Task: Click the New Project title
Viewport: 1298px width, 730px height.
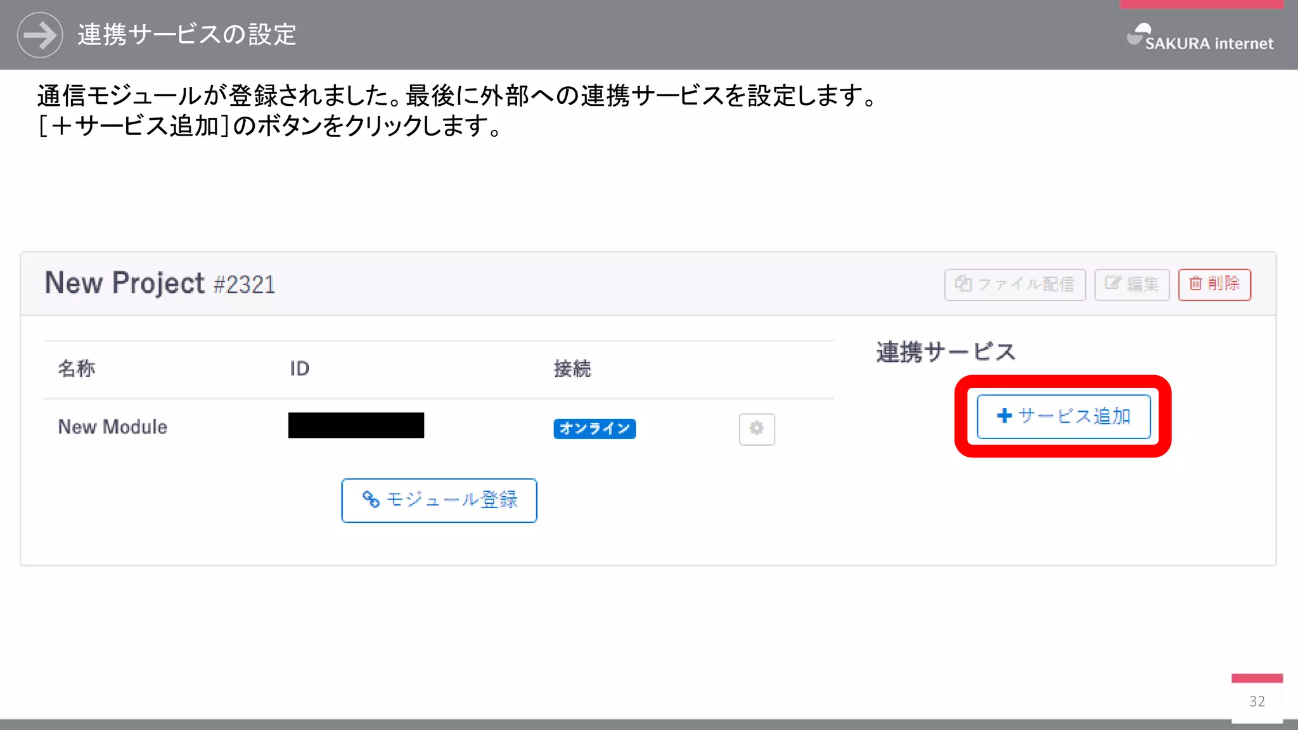Action: tap(124, 283)
